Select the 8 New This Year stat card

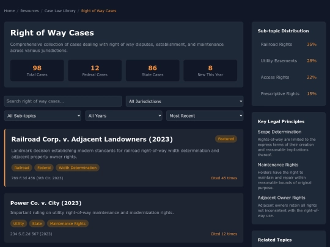(x=210, y=71)
